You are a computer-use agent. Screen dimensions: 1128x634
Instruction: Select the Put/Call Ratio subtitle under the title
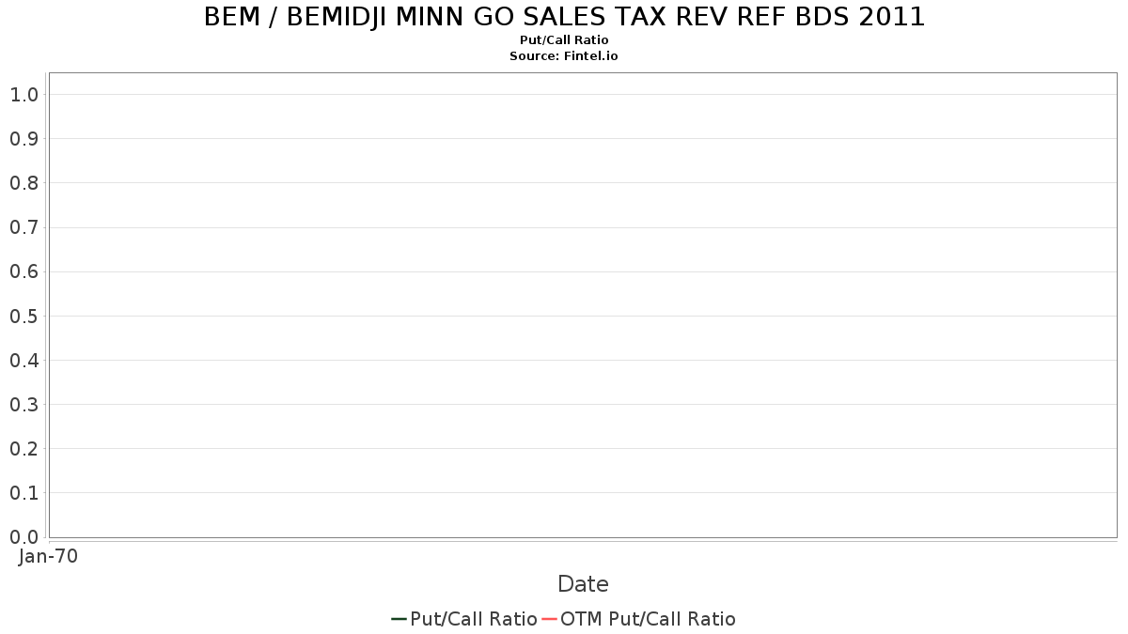tap(564, 40)
